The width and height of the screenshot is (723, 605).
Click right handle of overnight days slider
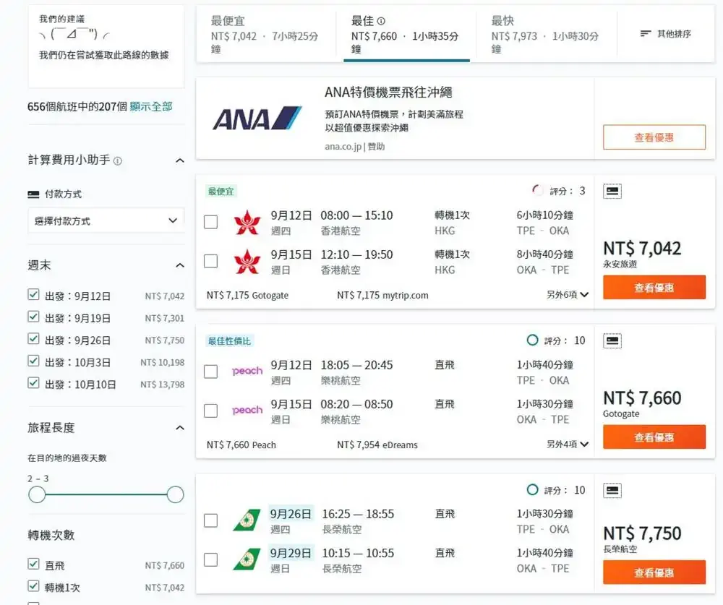pyautogui.click(x=175, y=495)
